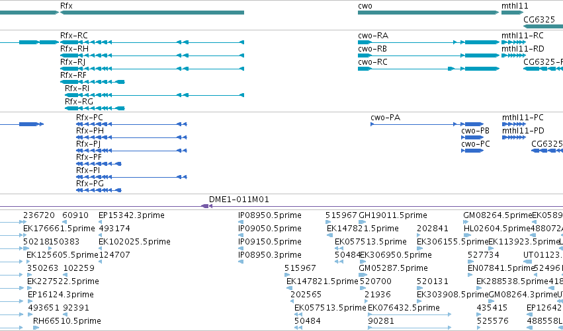This screenshot has height=331, width=563.
Task: Select the cwo gene bar
Action: [428, 13]
